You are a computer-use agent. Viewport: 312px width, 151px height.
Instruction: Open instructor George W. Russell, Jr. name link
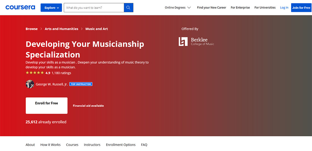click(52, 84)
